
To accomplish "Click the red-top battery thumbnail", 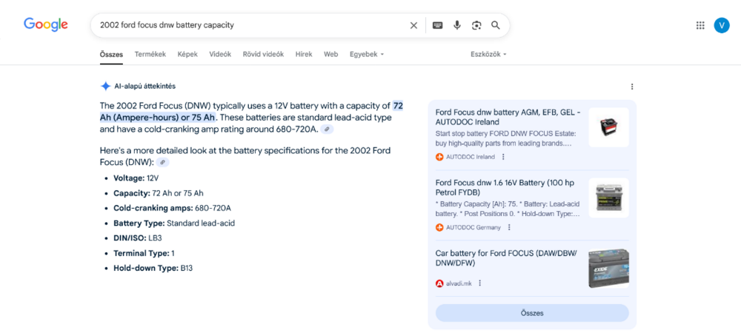I will coord(608,127).
